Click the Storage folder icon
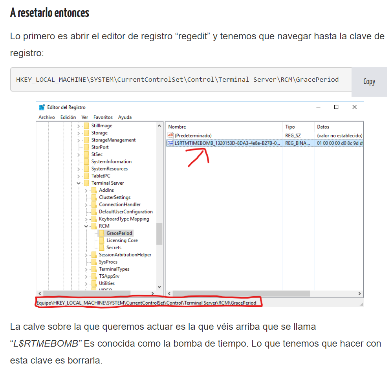Image resolution: width=392 pixels, height=371 pixels. pos(86,133)
